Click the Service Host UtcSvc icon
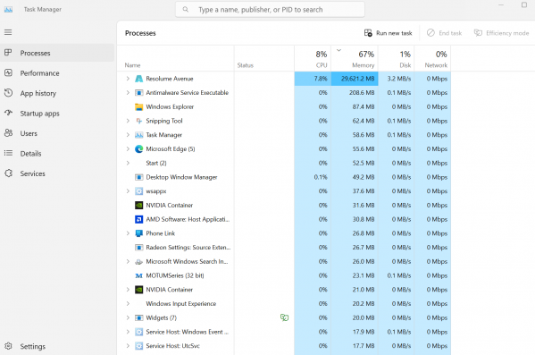 pos(138,346)
